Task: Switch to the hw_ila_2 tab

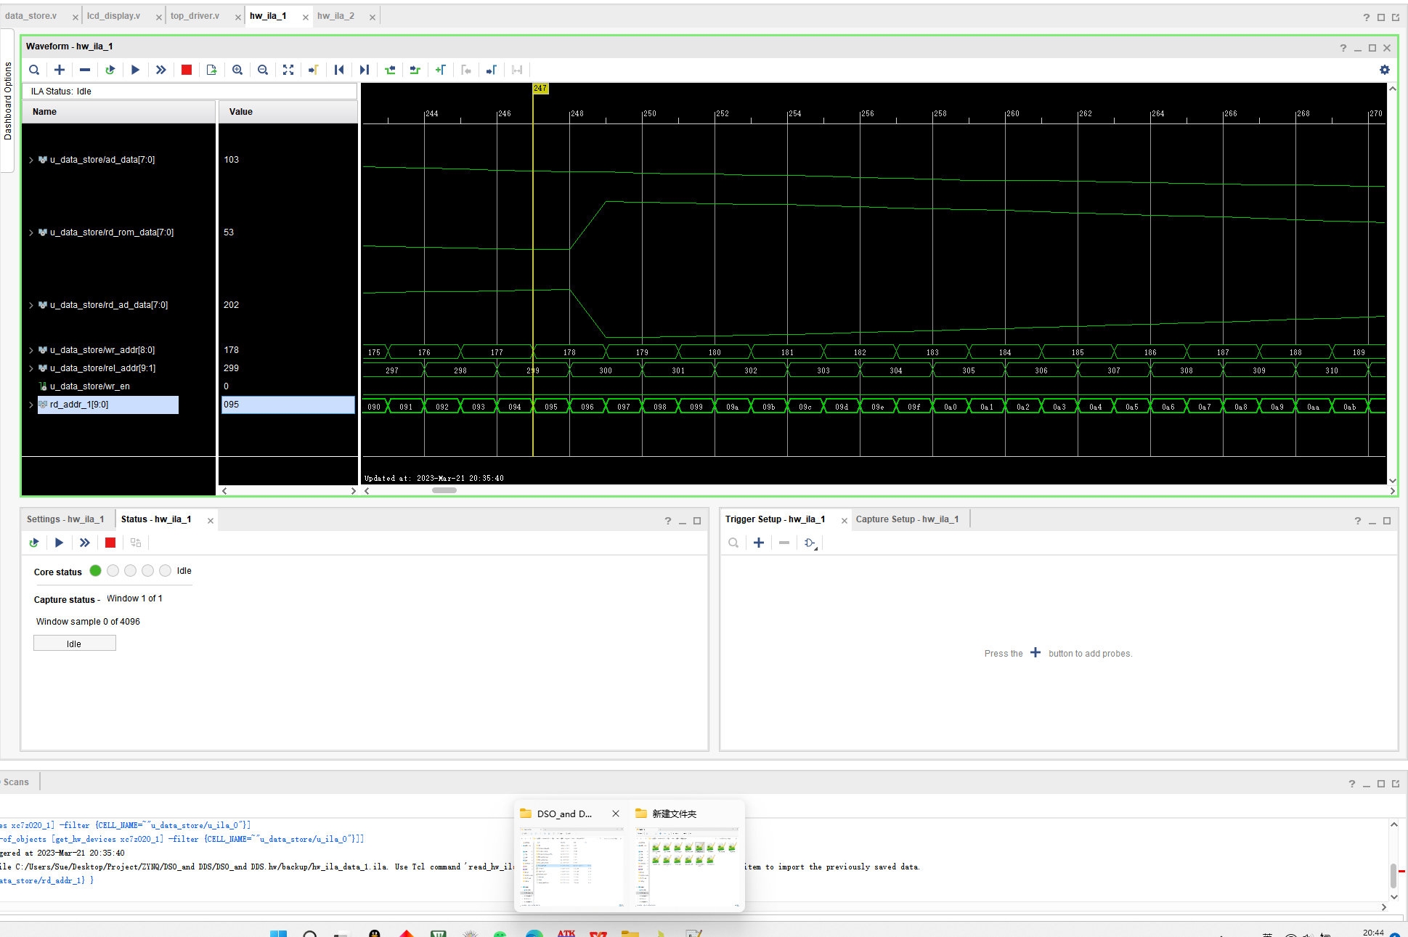Action: point(335,16)
